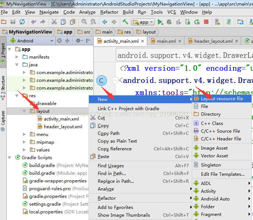Click the Find magnifier toolbar icon
The height and width of the screenshot is (220, 253).
84,22
